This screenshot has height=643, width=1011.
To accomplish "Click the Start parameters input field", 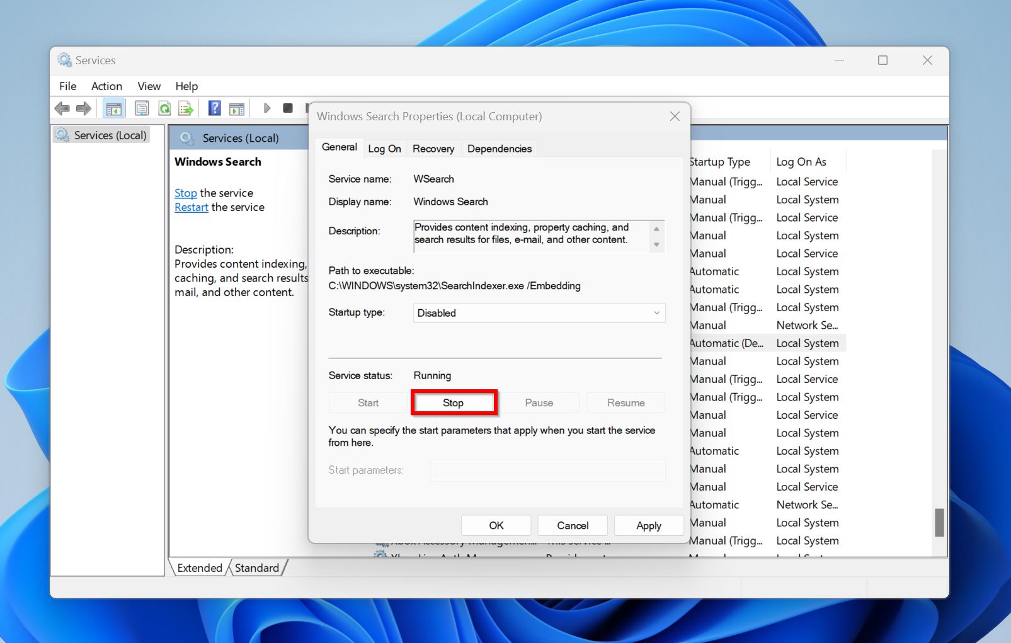I will pos(548,470).
